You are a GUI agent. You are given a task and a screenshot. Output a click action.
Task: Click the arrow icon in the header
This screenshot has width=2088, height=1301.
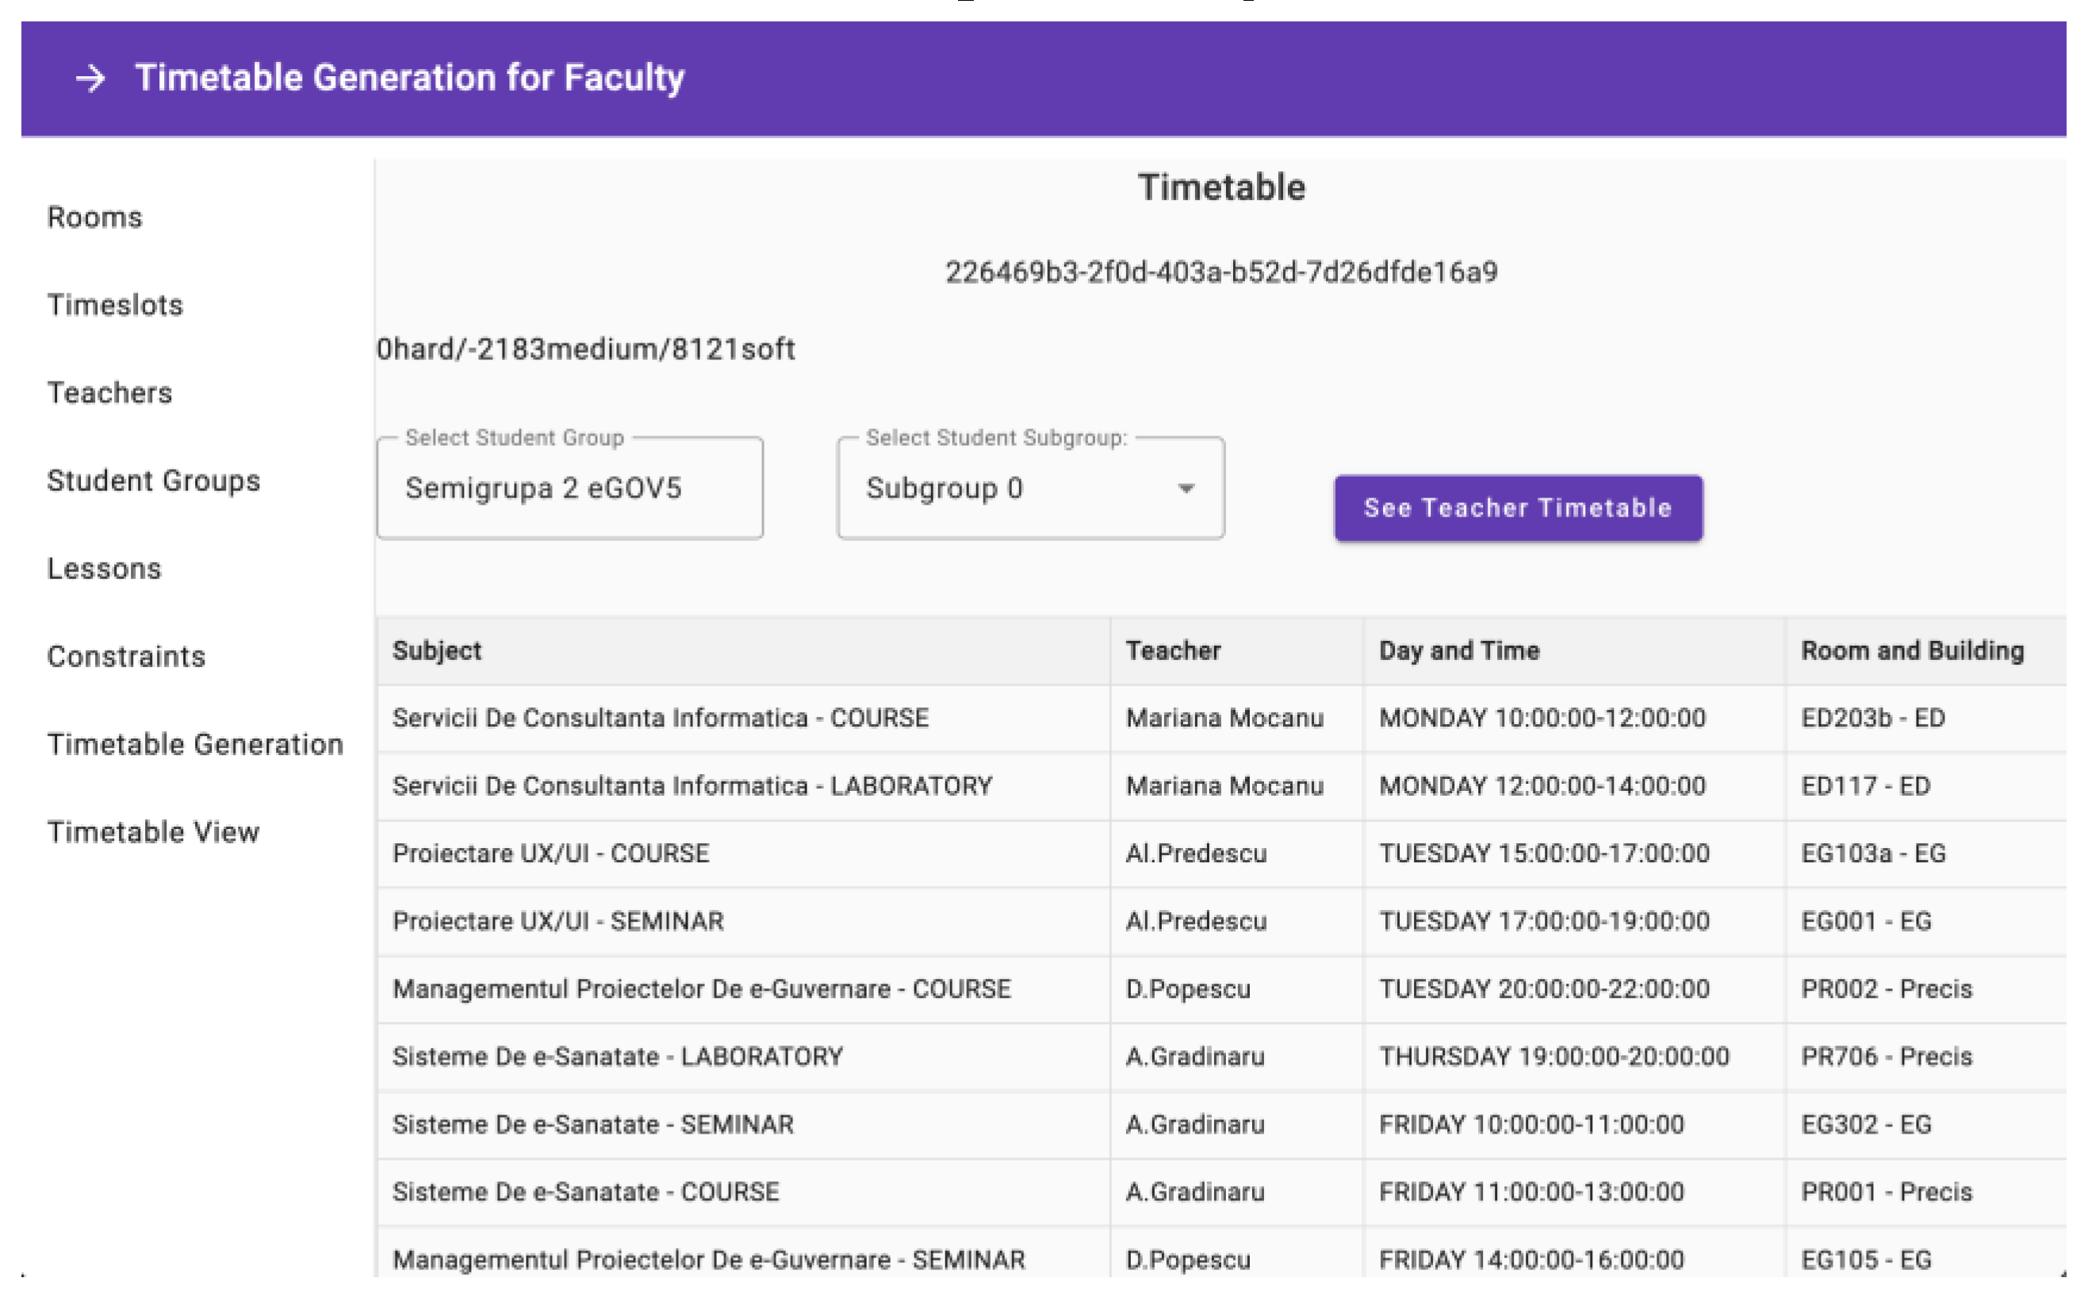(x=90, y=79)
